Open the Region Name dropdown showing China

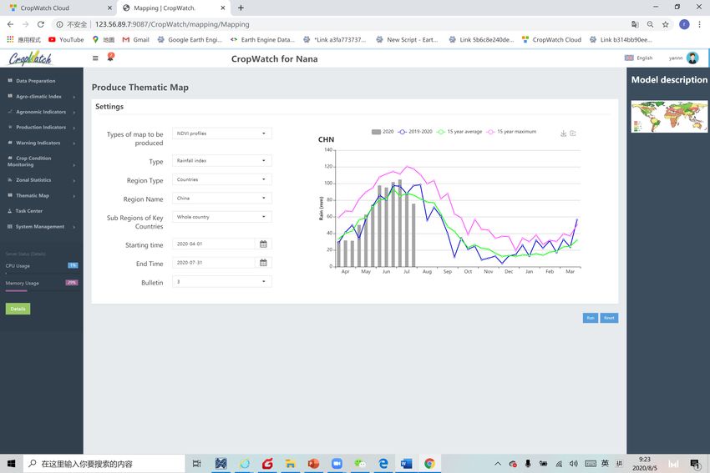coord(222,198)
